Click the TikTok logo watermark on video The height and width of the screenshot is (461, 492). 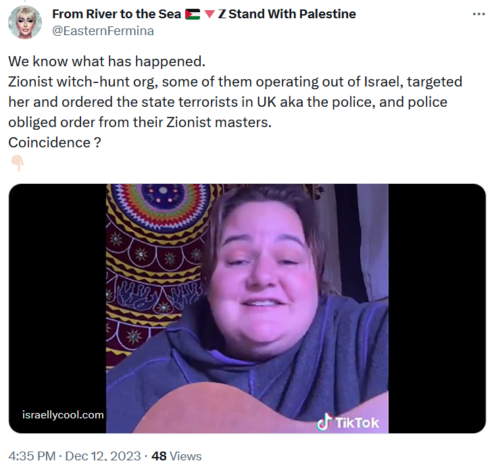(x=347, y=422)
